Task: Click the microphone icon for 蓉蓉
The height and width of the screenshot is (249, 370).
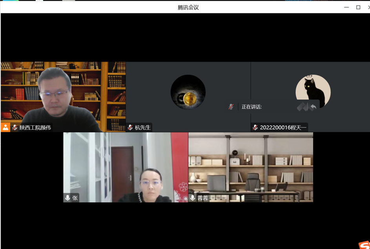Action: (x=193, y=198)
